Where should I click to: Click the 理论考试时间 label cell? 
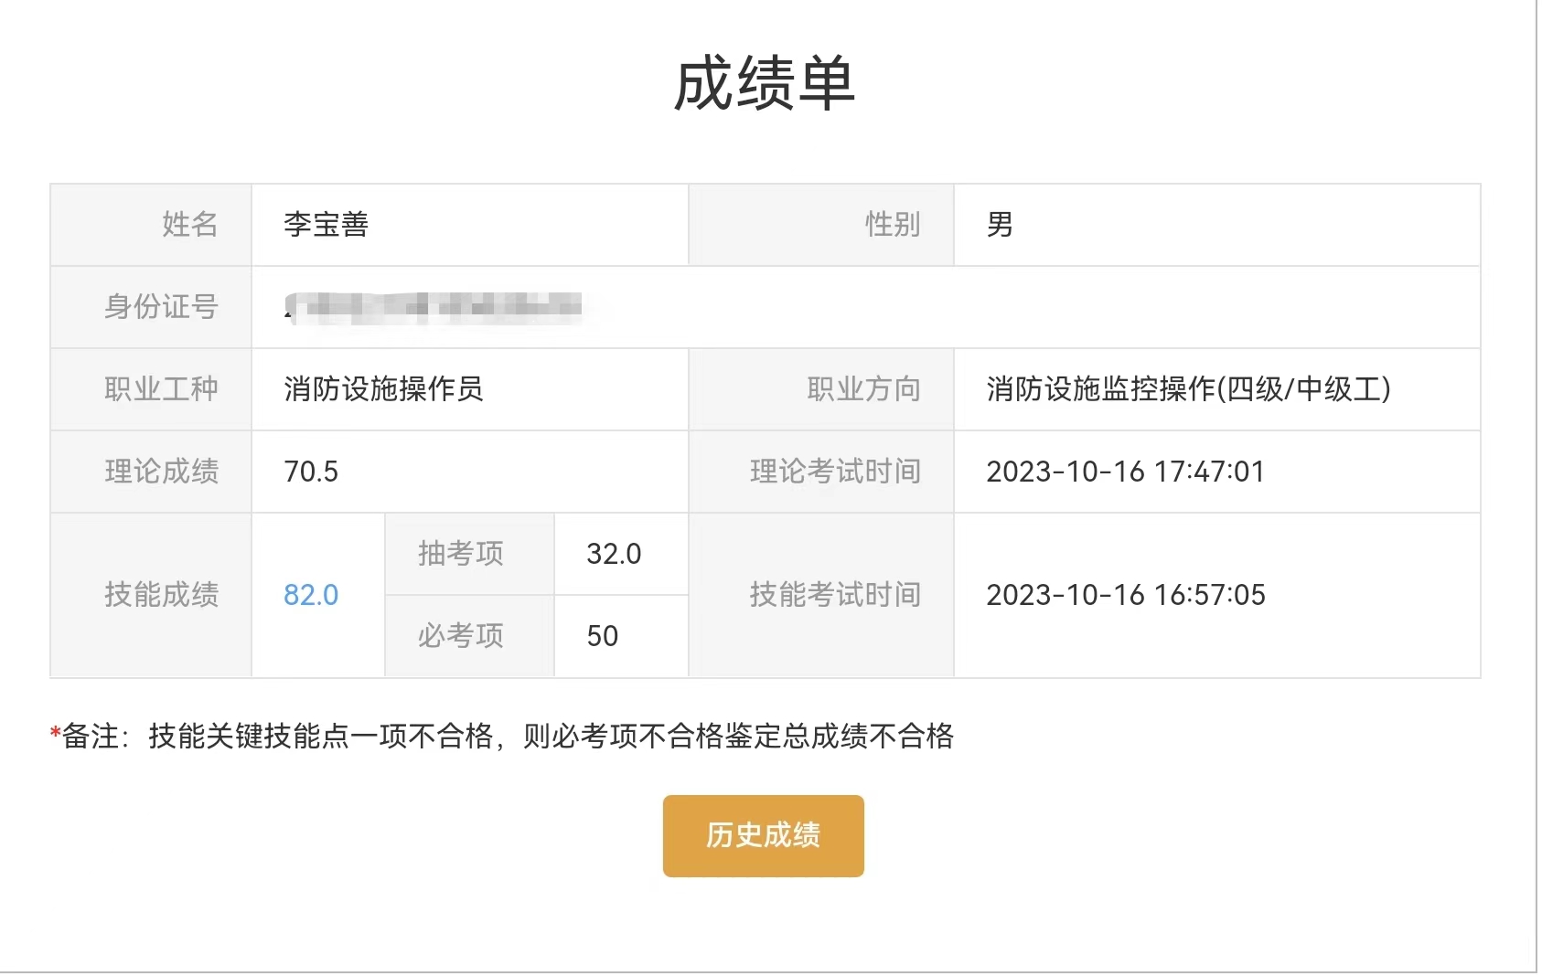pos(821,472)
